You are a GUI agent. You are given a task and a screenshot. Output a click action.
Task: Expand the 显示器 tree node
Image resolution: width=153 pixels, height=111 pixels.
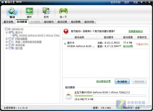point(7,48)
